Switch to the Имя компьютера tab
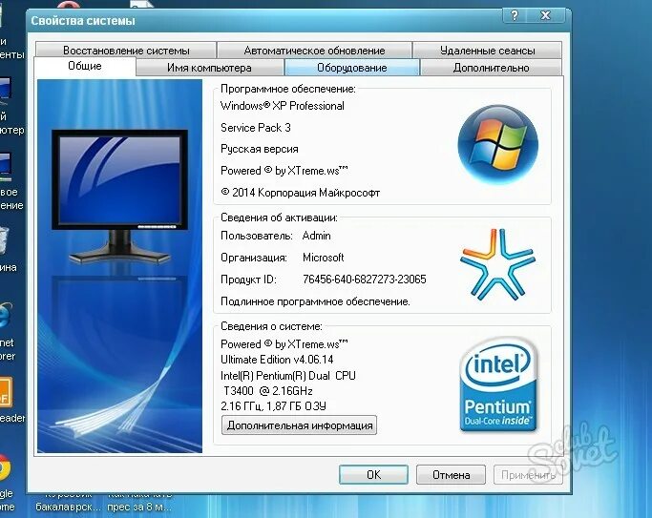Screen dimensions: 652x518 [210, 68]
